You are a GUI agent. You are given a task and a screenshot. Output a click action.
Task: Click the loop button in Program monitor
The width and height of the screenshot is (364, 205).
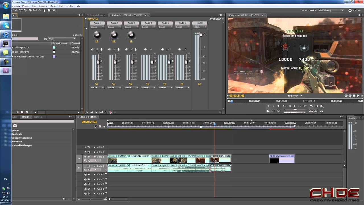[x=311, y=106]
